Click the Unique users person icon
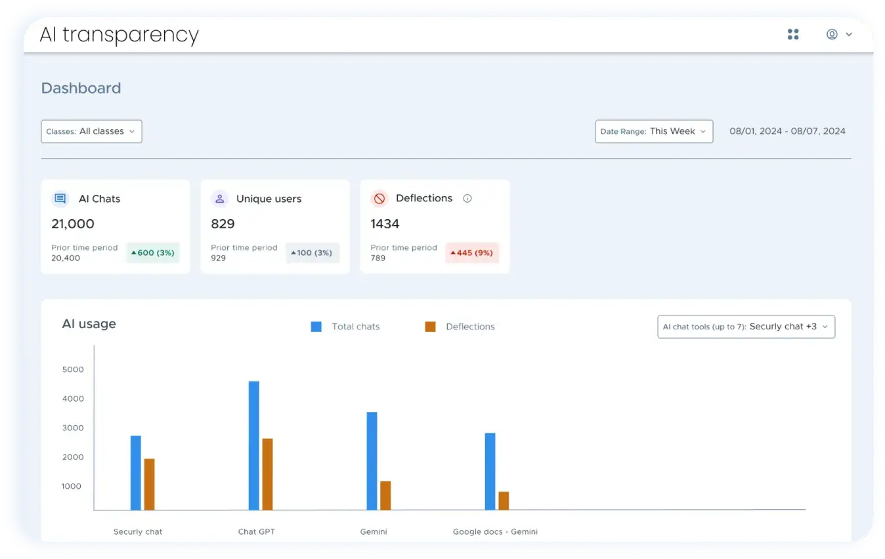Image resolution: width=885 pixels, height=559 pixels. coord(219,198)
